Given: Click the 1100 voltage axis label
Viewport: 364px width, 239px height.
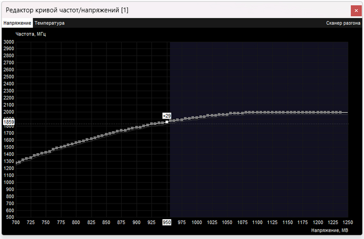Looking at the screenshot, I should click(257, 222).
